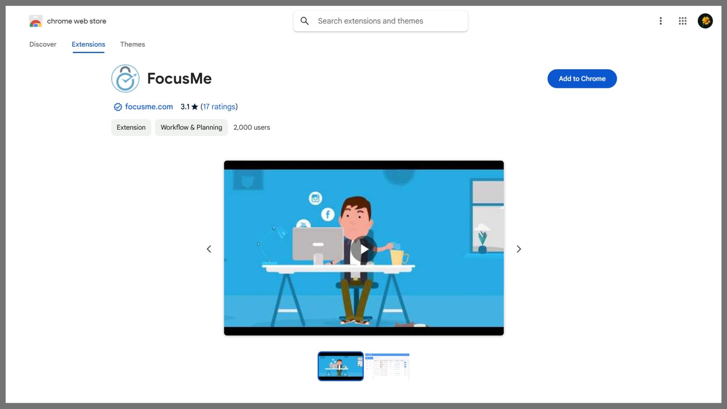Focus the Search extensions and themes field
The width and height of the screenshot is (727, 409).
pyautogui.click(x=381, y=21)
